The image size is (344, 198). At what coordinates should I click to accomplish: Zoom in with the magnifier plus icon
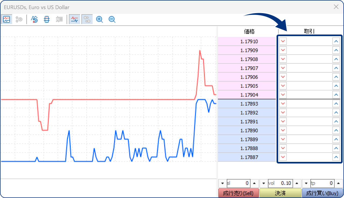tap(99, 19)
